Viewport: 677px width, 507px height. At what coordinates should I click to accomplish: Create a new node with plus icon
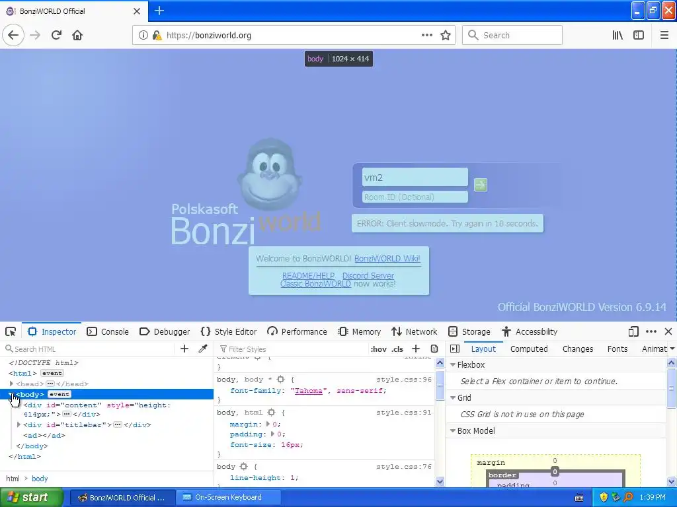coord(184,349)
